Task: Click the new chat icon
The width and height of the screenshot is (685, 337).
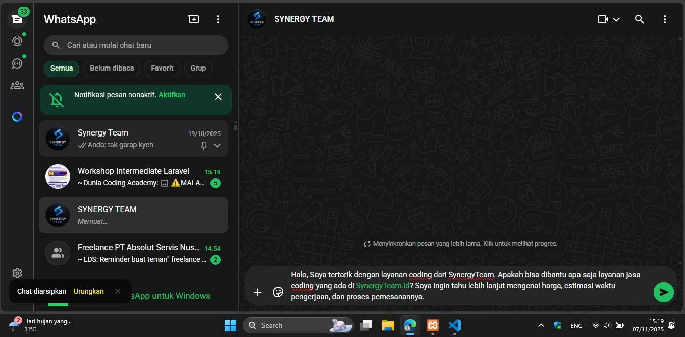Action: [x=194, y=19]
